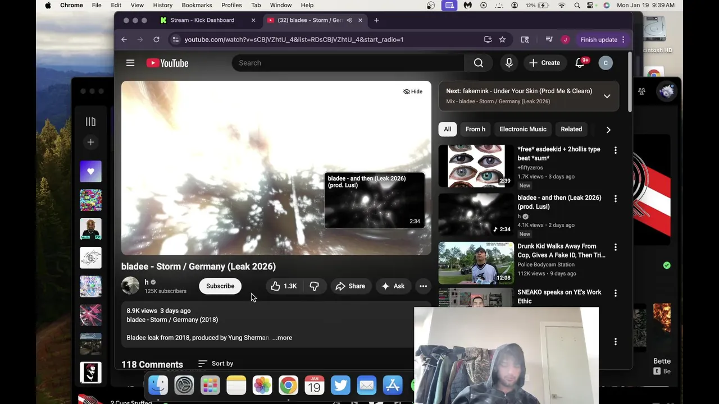
Task: Open the Create dropdown button
Action: coord(544,63)
